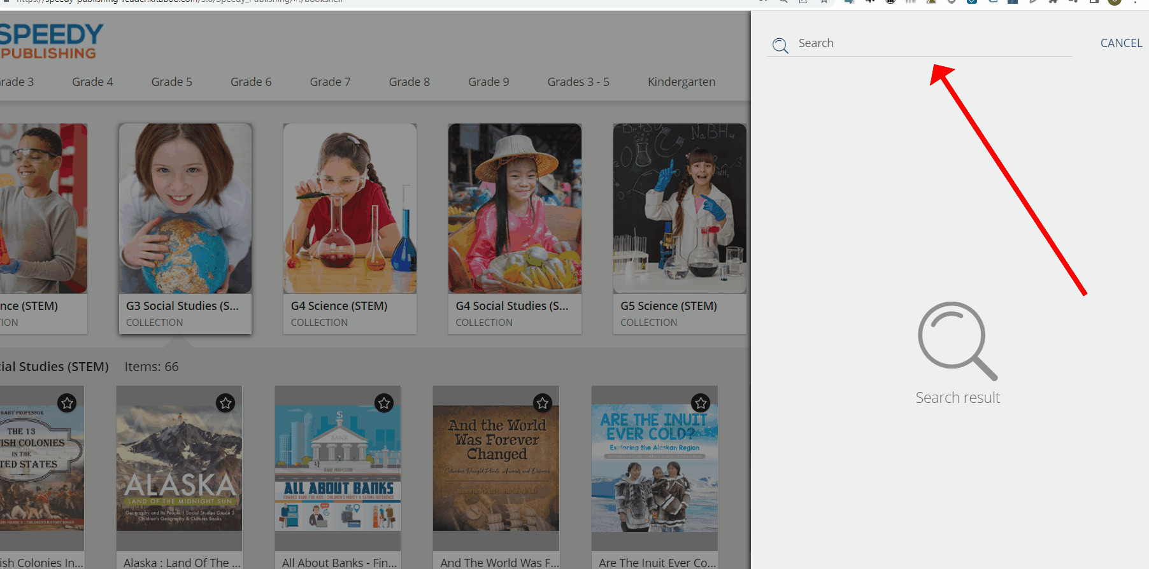1149x569 pixels.
Task: Switch to the Grade 6 tab
Action: pyautogui.click(x=251, y=81)
